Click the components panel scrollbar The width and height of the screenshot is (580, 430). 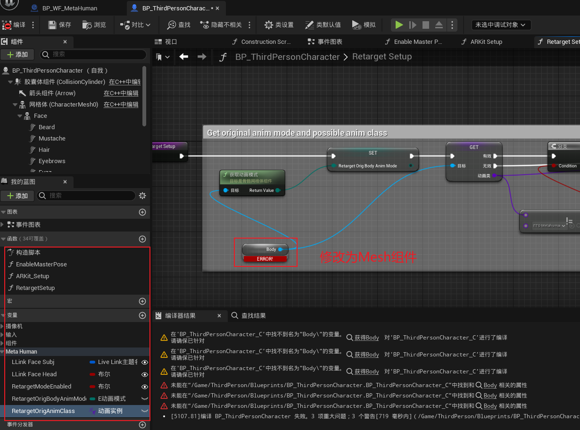point(144,96)
